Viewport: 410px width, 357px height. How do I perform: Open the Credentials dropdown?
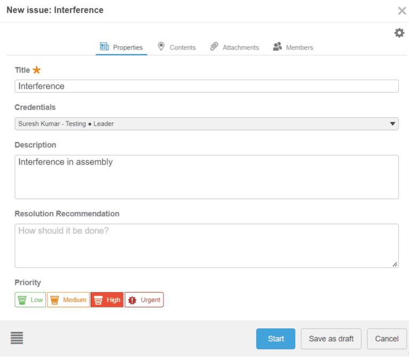[206, 124]
